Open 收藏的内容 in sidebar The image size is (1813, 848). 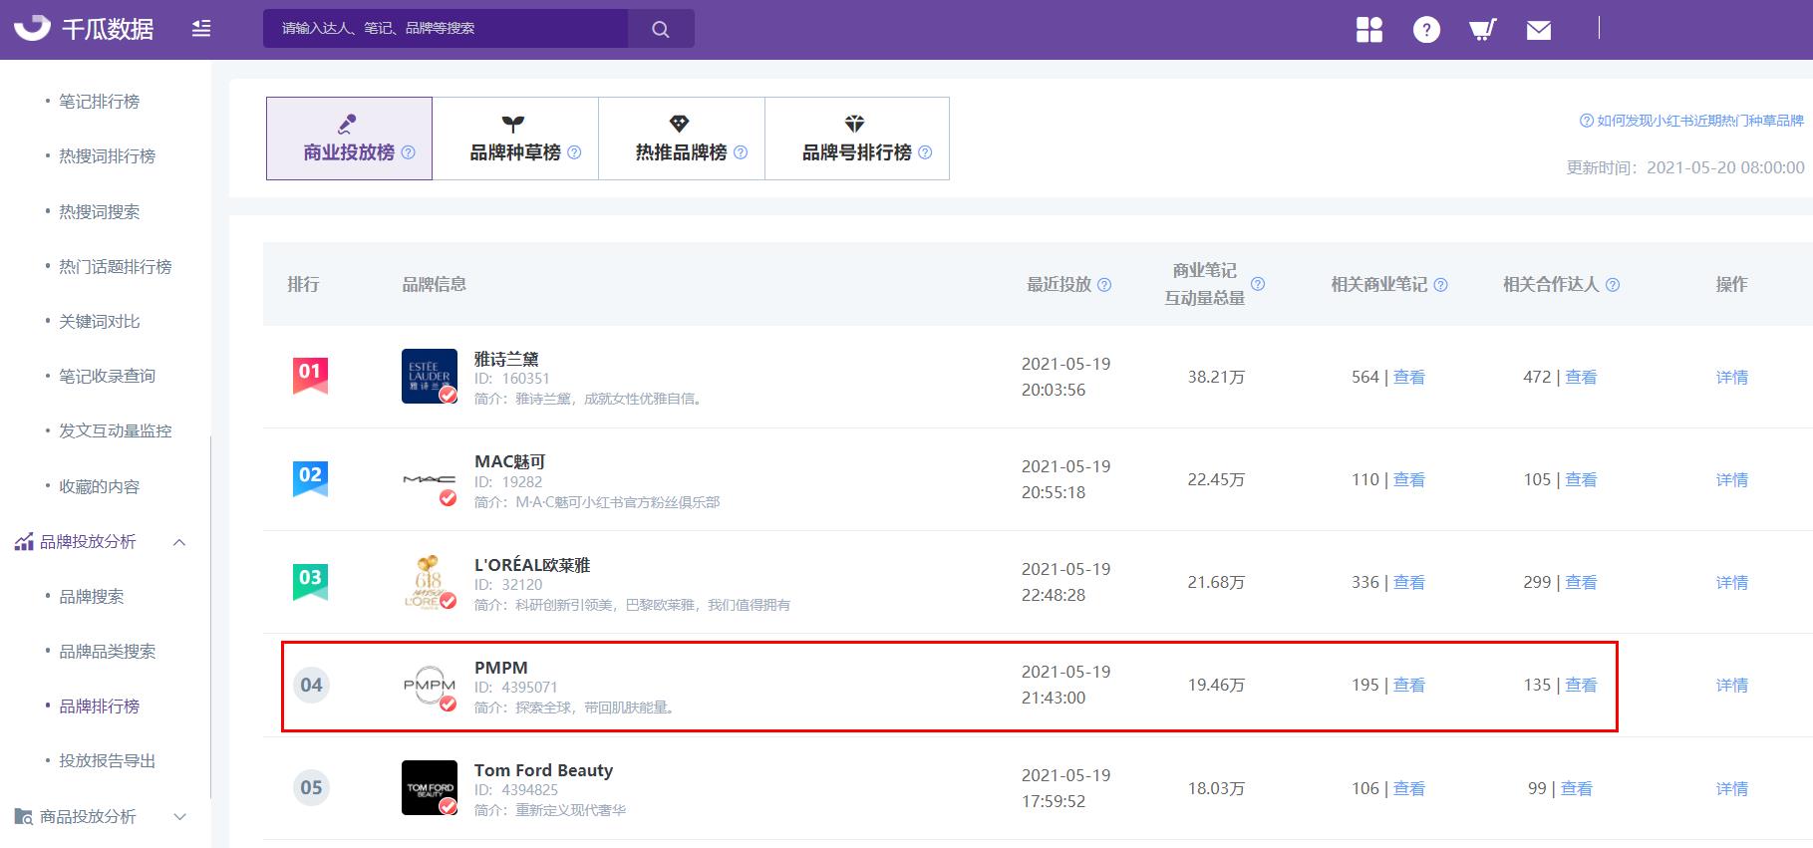[x=99, y=487]
